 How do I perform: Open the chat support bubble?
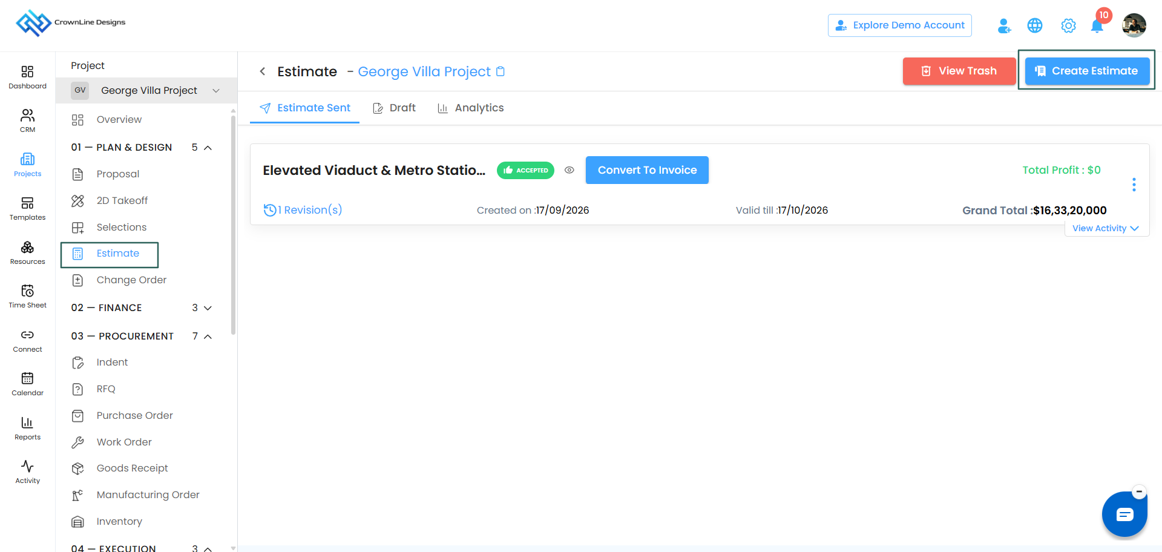pyautogui.click(x=1124, y=514)
